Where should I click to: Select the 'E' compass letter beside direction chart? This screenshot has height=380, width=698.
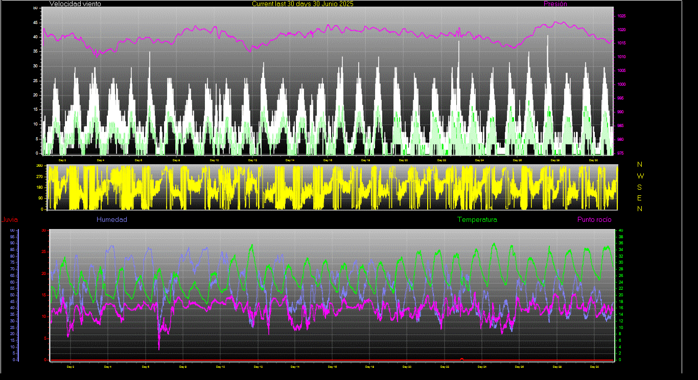640,198
